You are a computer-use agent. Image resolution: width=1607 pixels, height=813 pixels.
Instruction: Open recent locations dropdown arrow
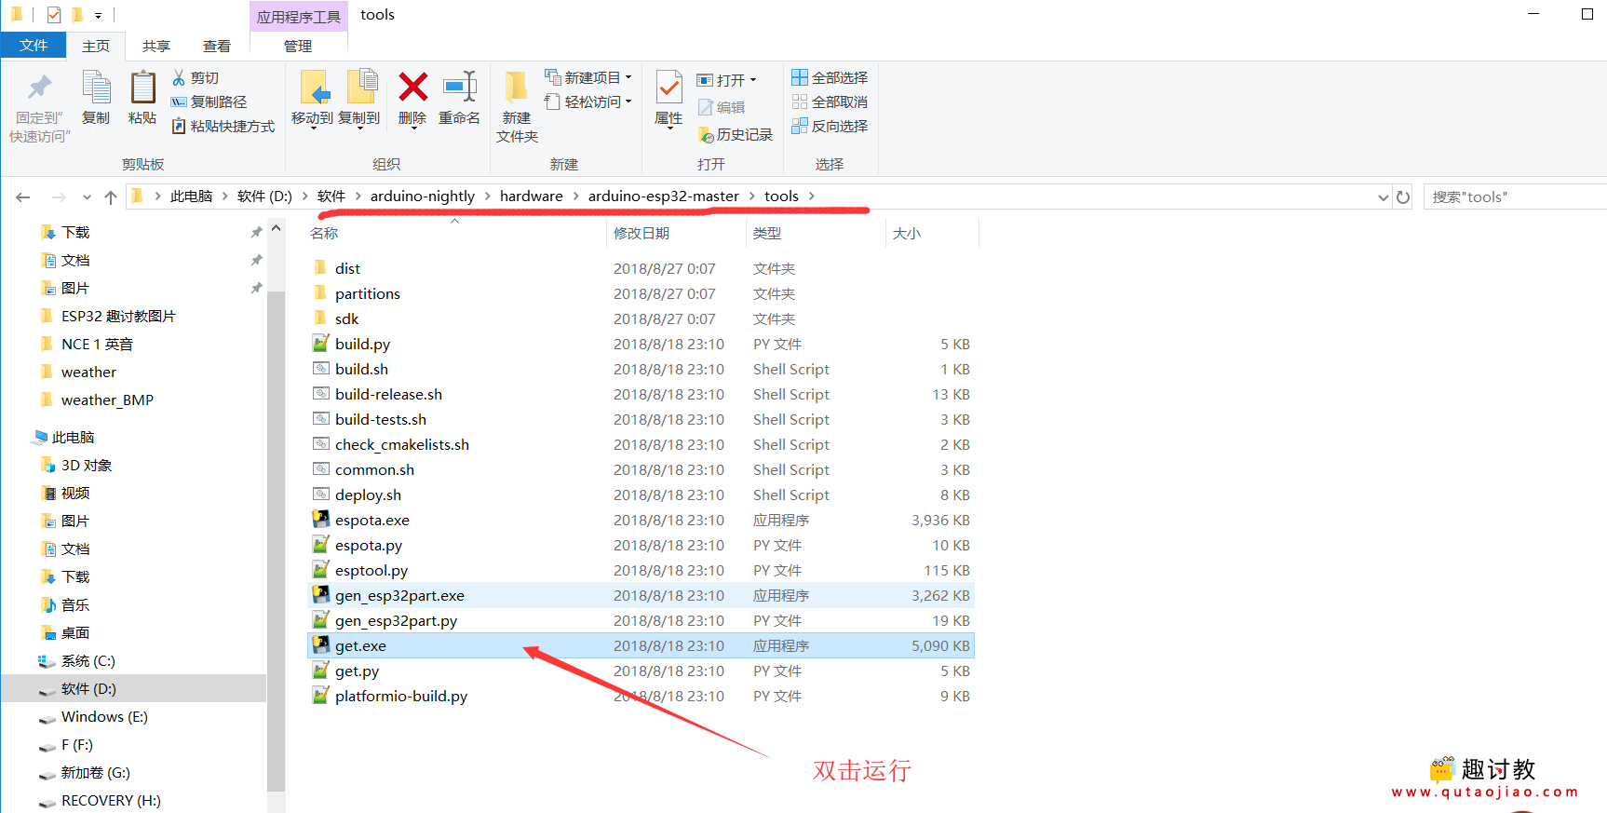87,197
